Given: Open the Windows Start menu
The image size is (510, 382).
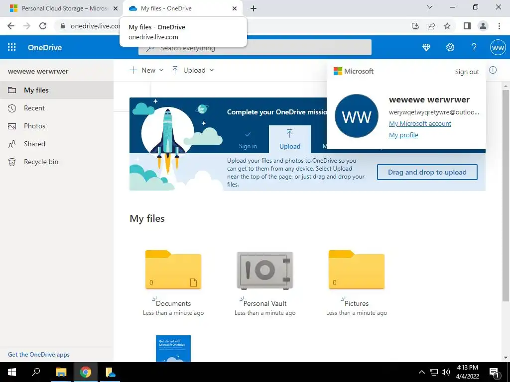Looking at the screenshot, I should [12, 372].
